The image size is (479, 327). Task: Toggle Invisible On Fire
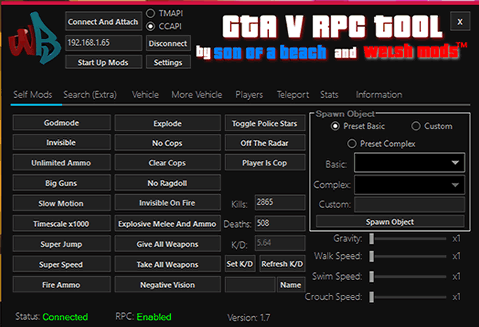click(167, 203)
